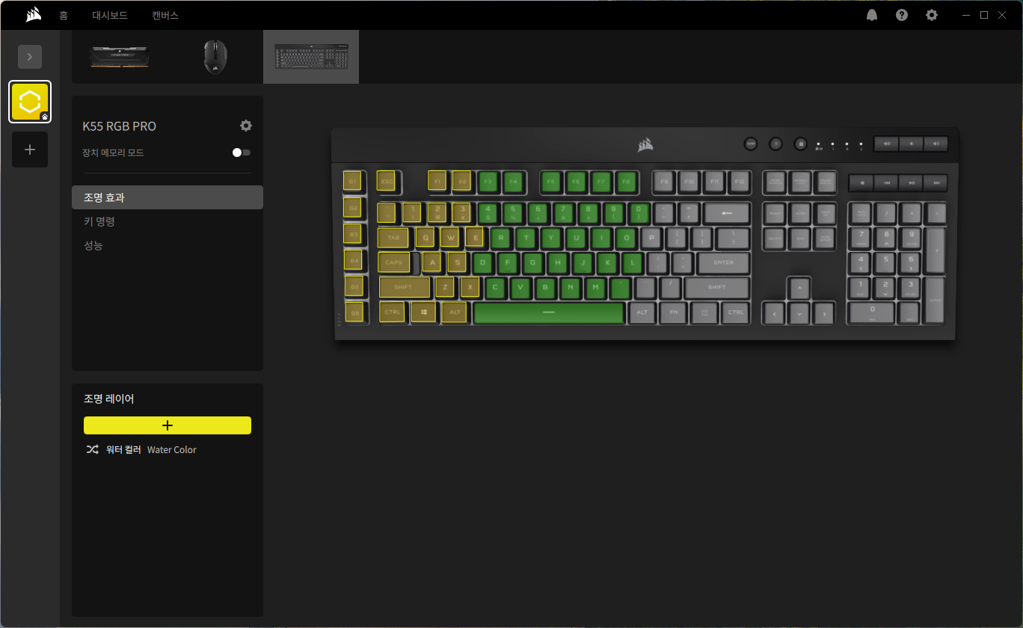Click the down arrow key on keyboard
The image size is (1023, 628).
tap(799, 313)
